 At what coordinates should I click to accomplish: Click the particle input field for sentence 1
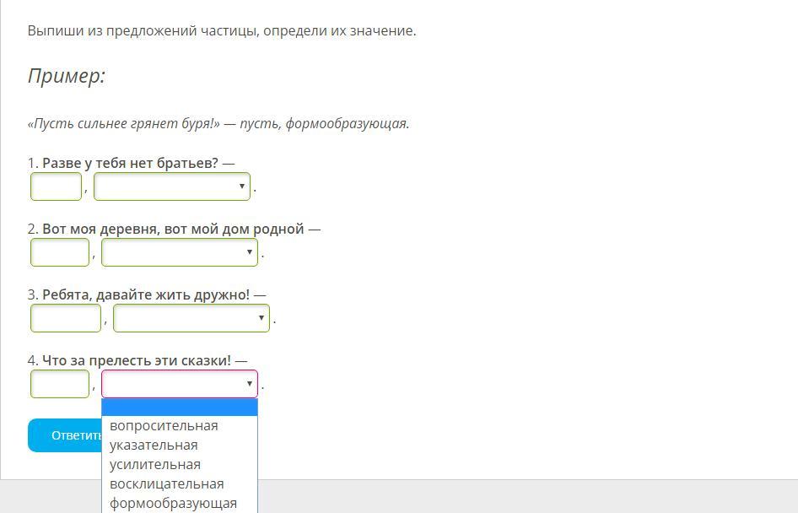57,186
